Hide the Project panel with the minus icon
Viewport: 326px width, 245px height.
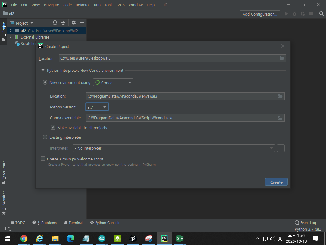82,23
